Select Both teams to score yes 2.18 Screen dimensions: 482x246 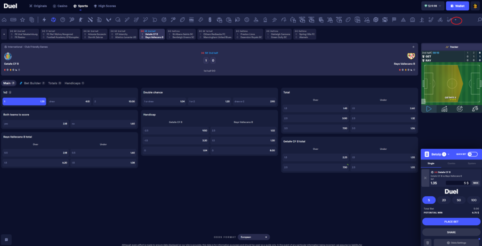pos(36,123)
